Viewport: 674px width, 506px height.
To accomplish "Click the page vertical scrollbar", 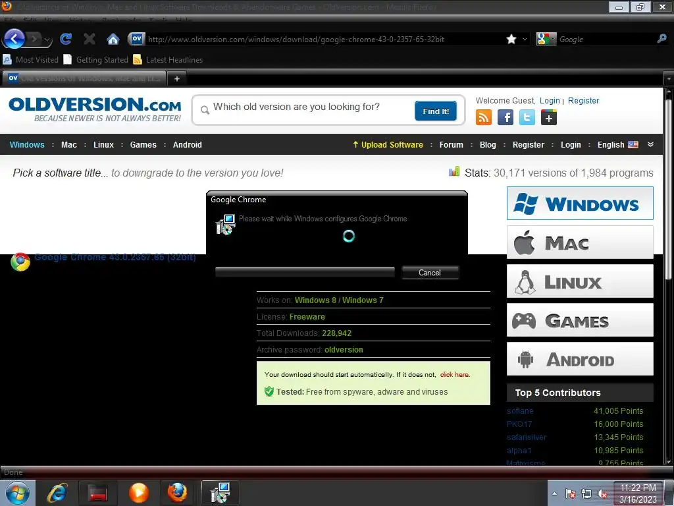I will pyautogui.click(x=669, y=189).
